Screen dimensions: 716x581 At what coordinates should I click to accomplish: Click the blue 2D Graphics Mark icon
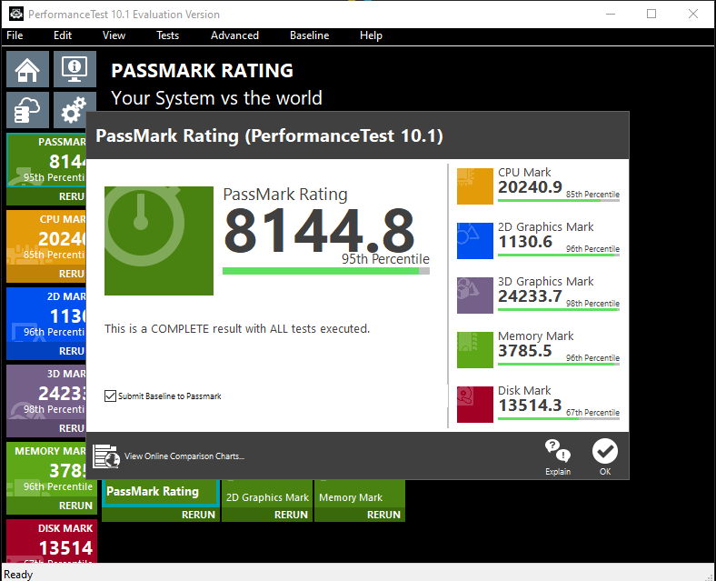[475, 241]
